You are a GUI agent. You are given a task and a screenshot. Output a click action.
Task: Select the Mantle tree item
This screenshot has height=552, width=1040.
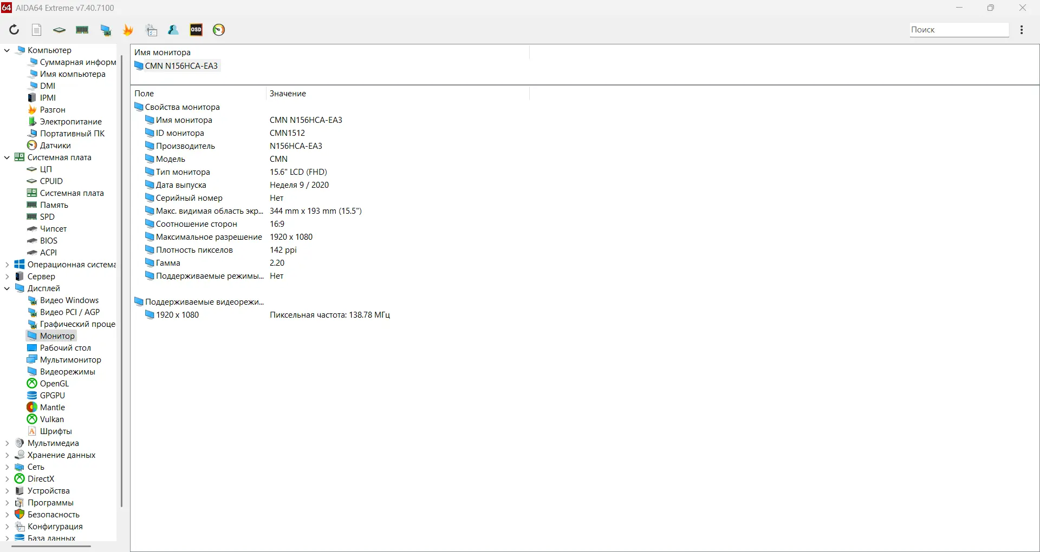[47, 408]
